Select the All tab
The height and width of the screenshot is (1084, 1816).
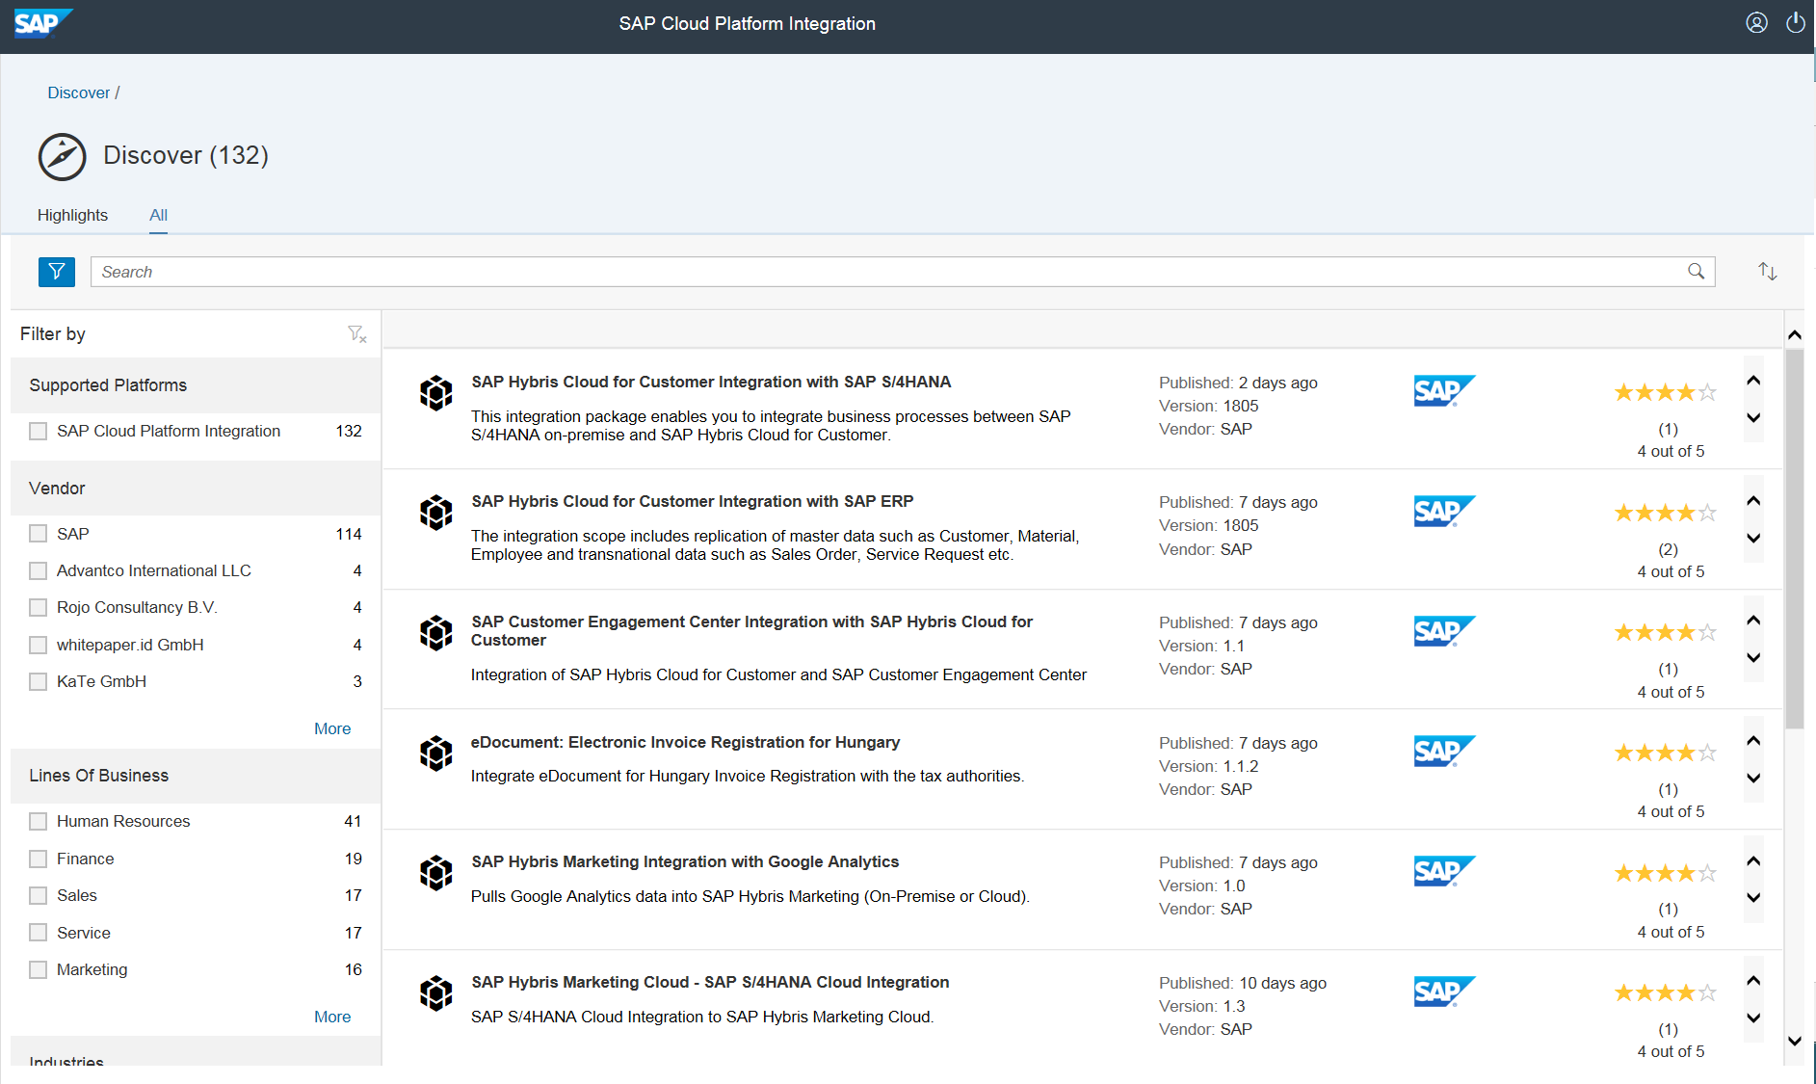(x=158, y=215)
